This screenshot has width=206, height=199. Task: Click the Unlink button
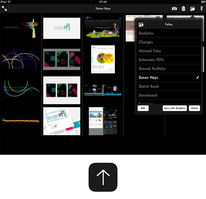(x=194, y=108)
